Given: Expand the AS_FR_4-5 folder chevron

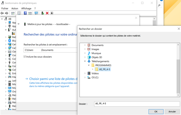Looking at the screenshot, I should coord(93,69).
